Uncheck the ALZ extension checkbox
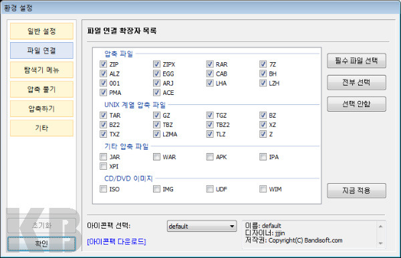 click(x=104, y=74)
